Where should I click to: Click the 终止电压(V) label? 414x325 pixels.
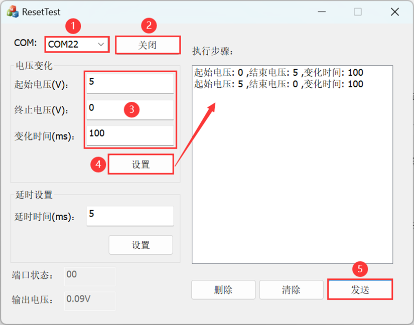tap(42, 110)
